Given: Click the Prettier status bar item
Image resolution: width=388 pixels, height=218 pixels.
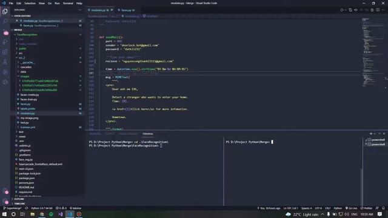Looking at the screenshot, I should pos(366,208).
